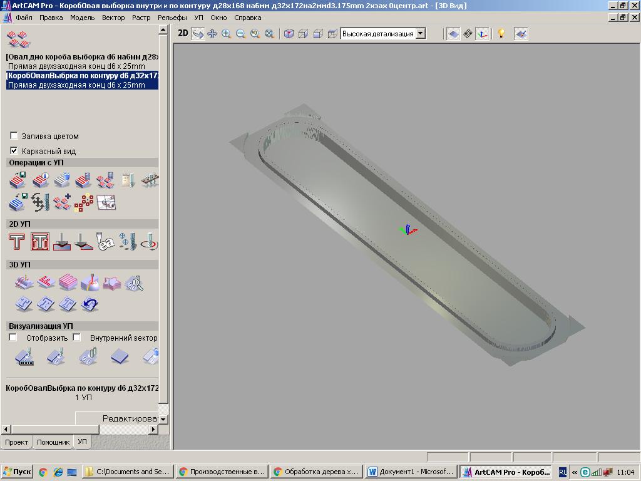This screenshot has width=641, height=481.
Task: Toggle the light bulb lighting icon
Action: (x=501, y=34)
